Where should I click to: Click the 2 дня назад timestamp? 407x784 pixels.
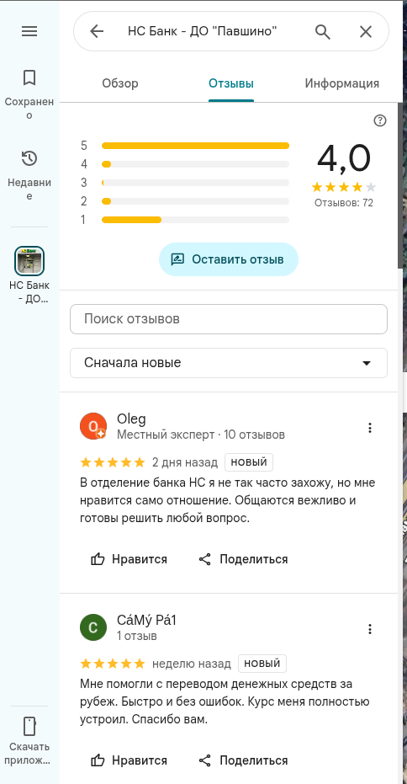click(x=185, y=462)
